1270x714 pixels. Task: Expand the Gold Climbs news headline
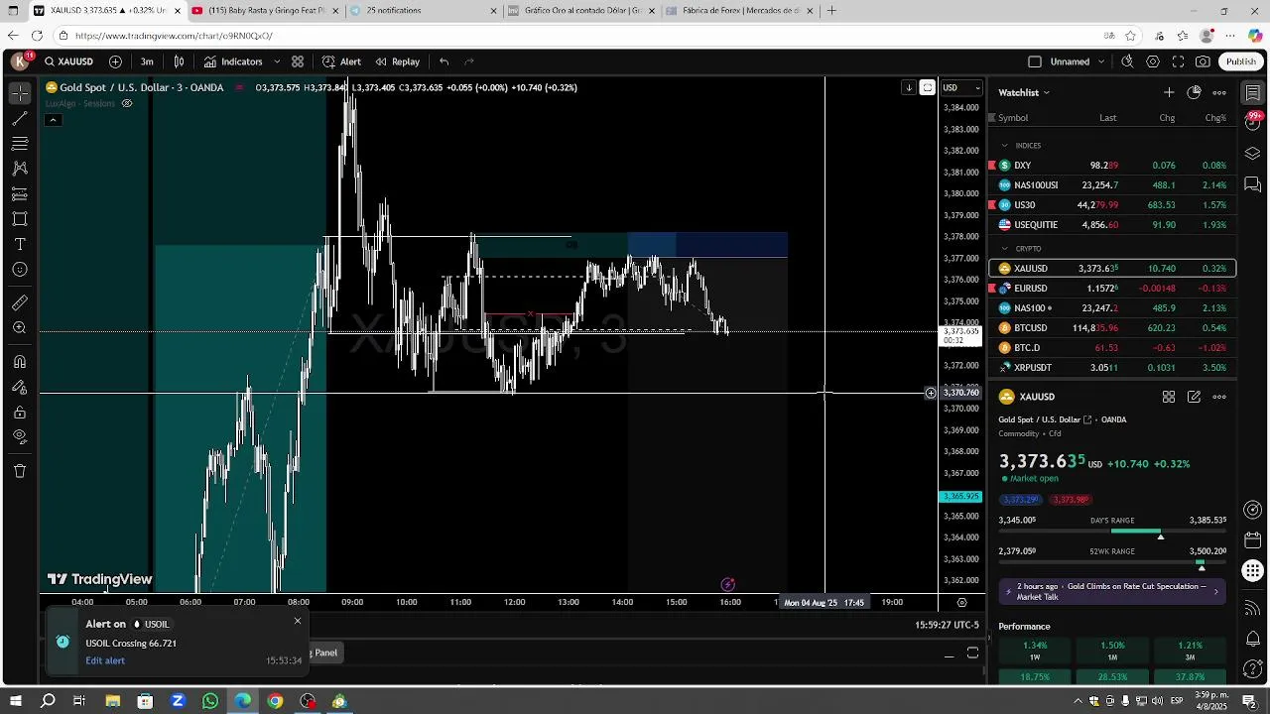[1112, 592]
